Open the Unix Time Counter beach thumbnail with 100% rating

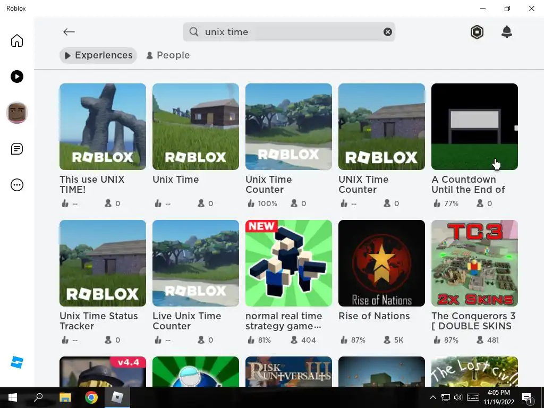[288, 126]
